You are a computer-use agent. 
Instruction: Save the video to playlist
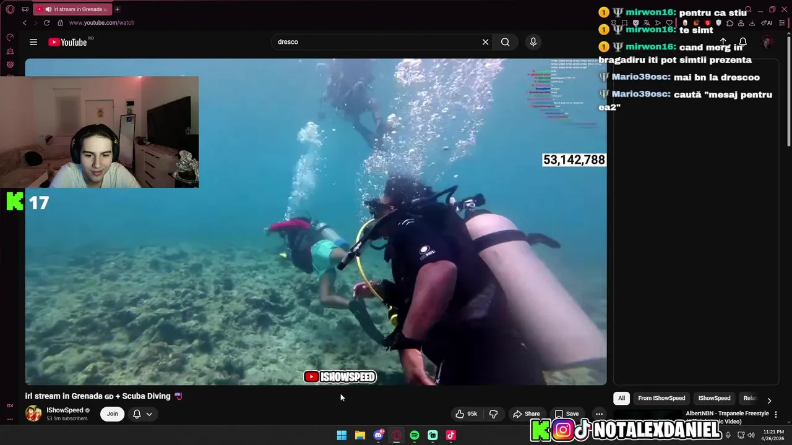coord(566,413)
